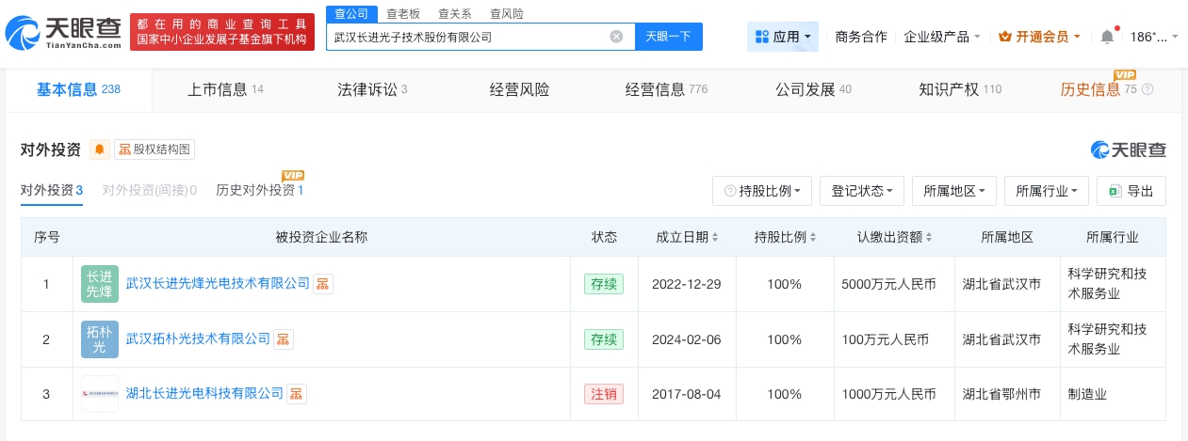The image size is (1188, 441).
Task: Click the red 国家中小企业发展子基金 banner
Action: [222, 32]
